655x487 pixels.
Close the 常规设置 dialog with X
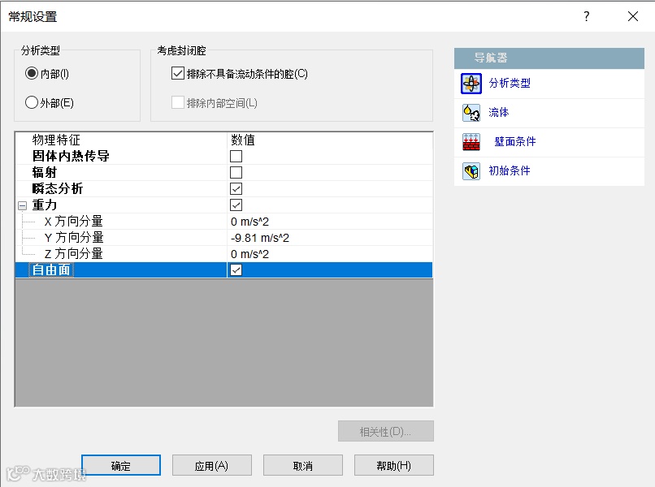click(x=633, y=16)
